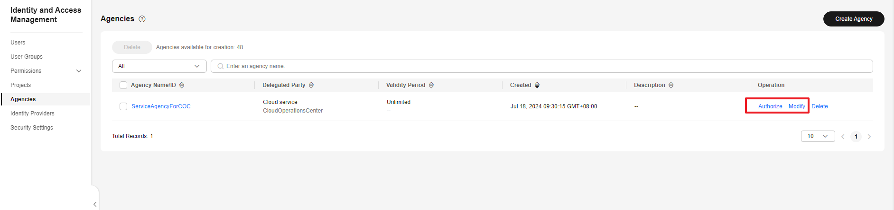Open the All filter dropdown
894x210 pixels.
(x=159, y=66)
